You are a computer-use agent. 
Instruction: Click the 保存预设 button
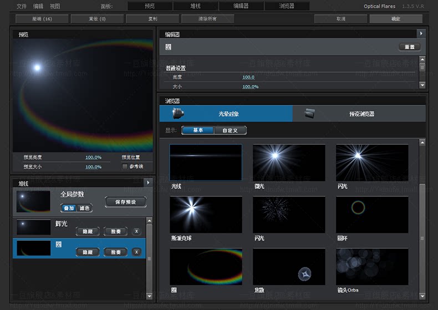(126, 202)
